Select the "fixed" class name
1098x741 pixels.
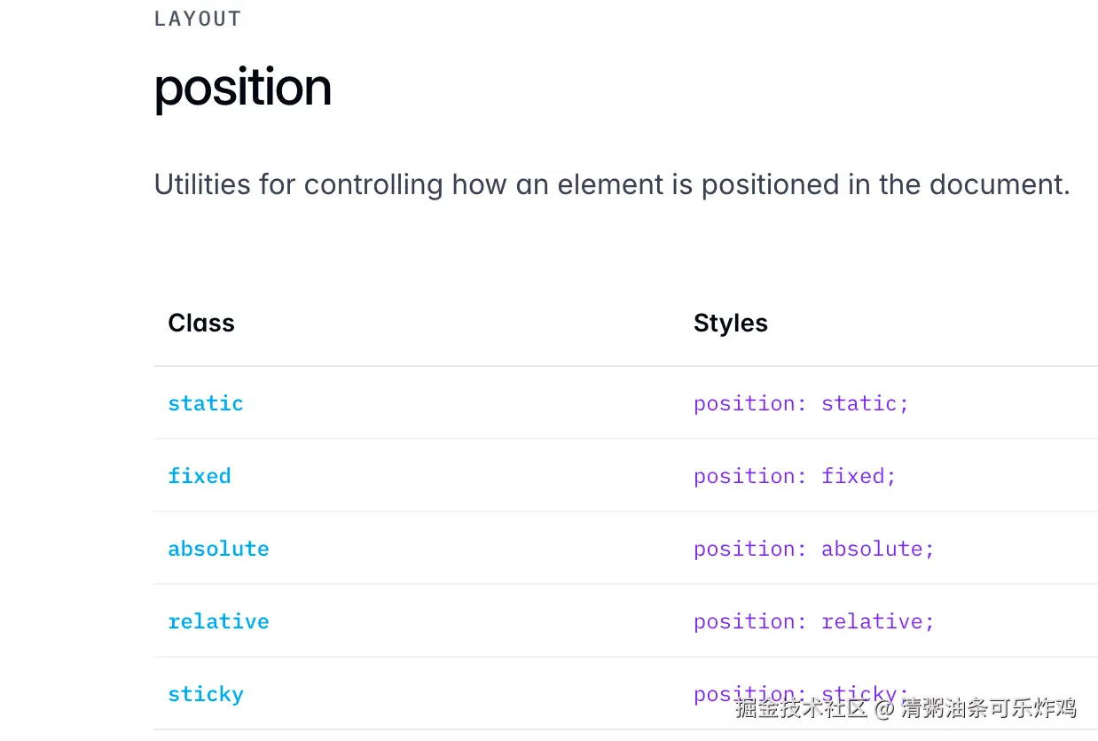pos(200,476)
